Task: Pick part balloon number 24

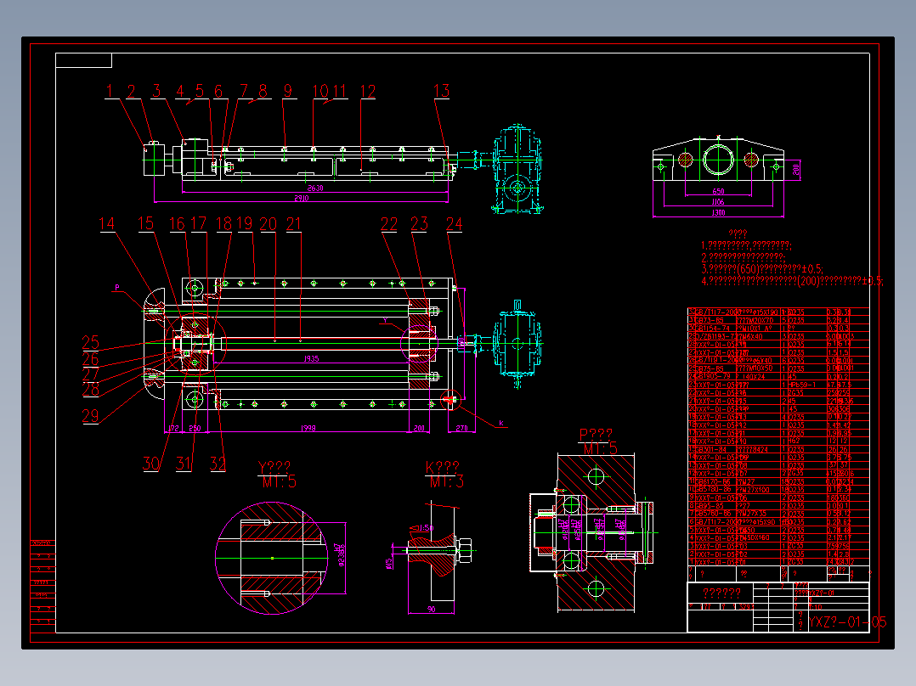Action: coord(454,224)
